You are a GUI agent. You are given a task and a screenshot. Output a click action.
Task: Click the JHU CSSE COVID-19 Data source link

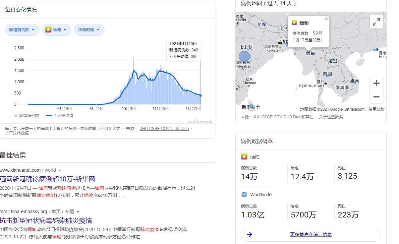[164, 128]
